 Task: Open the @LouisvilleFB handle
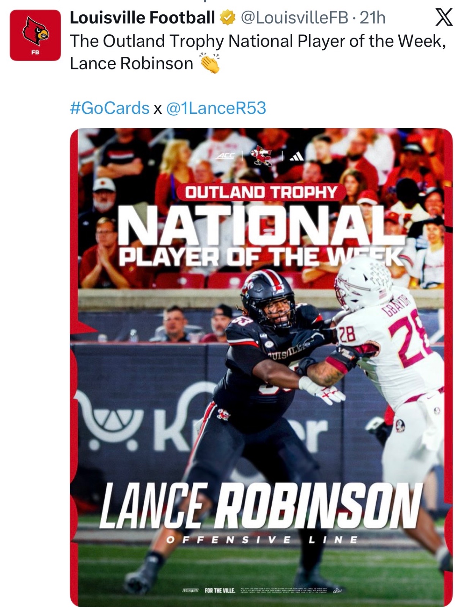point(294,18)
